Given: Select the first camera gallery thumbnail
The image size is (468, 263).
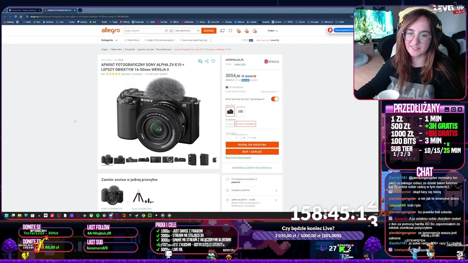Looking at the screenshot, I should click(x=107, y=160).
